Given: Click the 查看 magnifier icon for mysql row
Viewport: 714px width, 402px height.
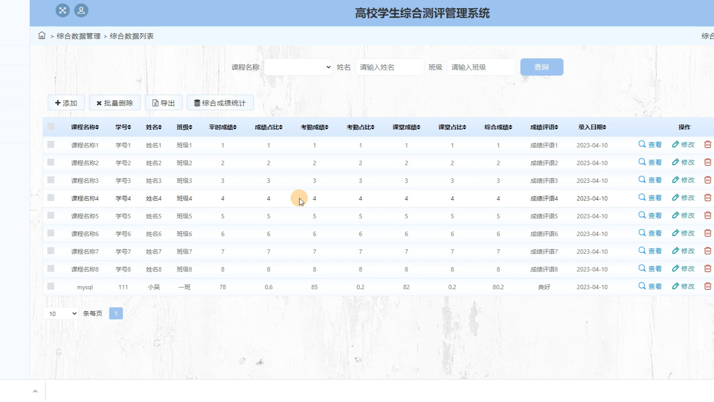Looking at the screenshot, I should pyautogui.click(x=641, y=286).
